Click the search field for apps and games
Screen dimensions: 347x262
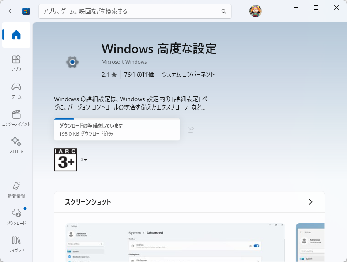[x=135, y=11]
